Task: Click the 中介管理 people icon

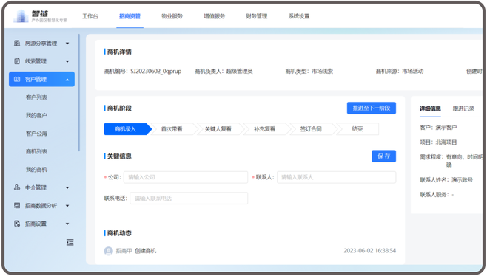Action: pyautogui.click(x=17, y=187)
